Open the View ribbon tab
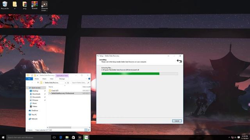250x140 pixels. [x=52, y=79]
